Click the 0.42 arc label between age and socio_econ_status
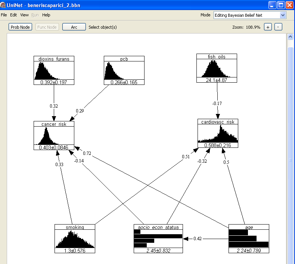Screen dimensions: 295x264 tap(198, 239)
